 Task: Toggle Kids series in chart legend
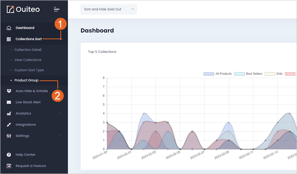[x=274, y=74]
